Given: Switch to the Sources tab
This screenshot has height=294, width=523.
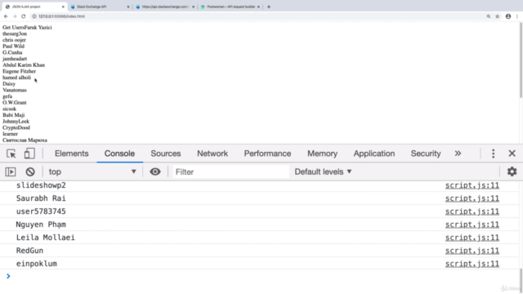Looking at the screenshot, I should coord(165,154).
